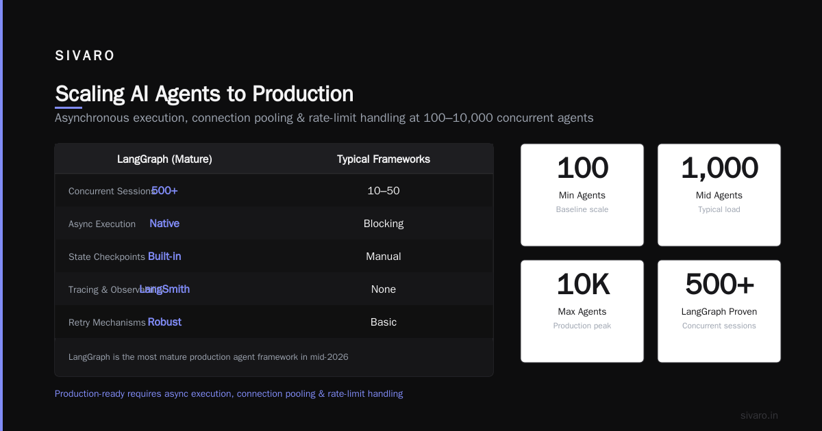The image size is (822, 431).
Task: Open the 500+ LangGraph Proven card
Action: click(719, 311)
